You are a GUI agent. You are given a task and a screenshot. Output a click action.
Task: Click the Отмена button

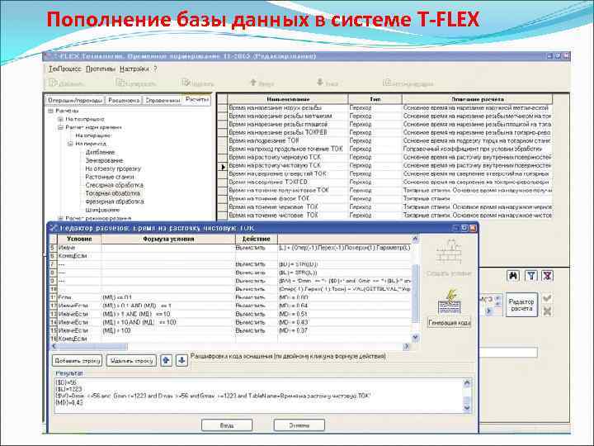coord(299,425)
